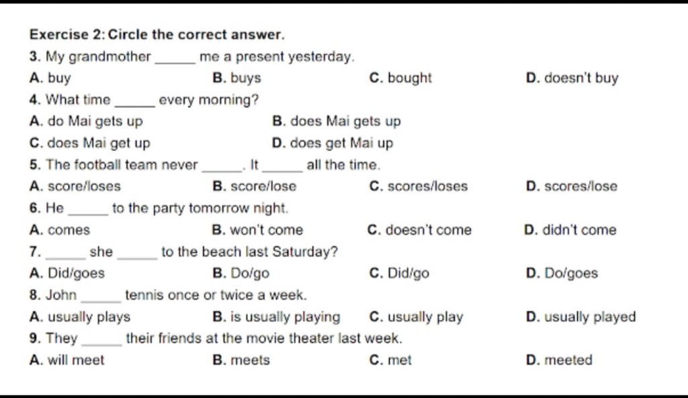The width and height of the screenshot is (688, 398).
Task: Pick B. buys under question 3
Action: tap(236, 78)
